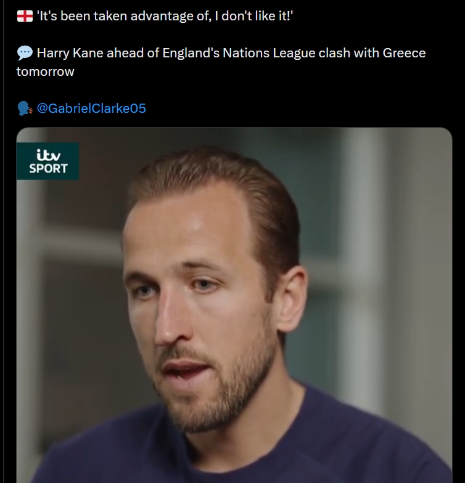Click the ITV Sport logo badge

pos(47,160)
